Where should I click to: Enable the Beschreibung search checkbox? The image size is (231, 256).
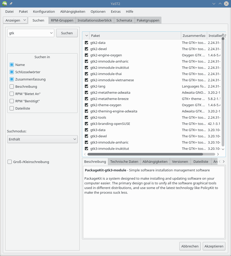point(12,86)
